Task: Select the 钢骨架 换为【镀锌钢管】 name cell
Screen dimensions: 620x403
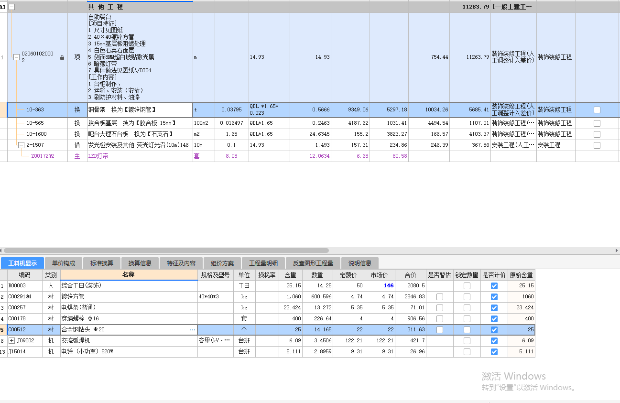Action: coord(140,110)
